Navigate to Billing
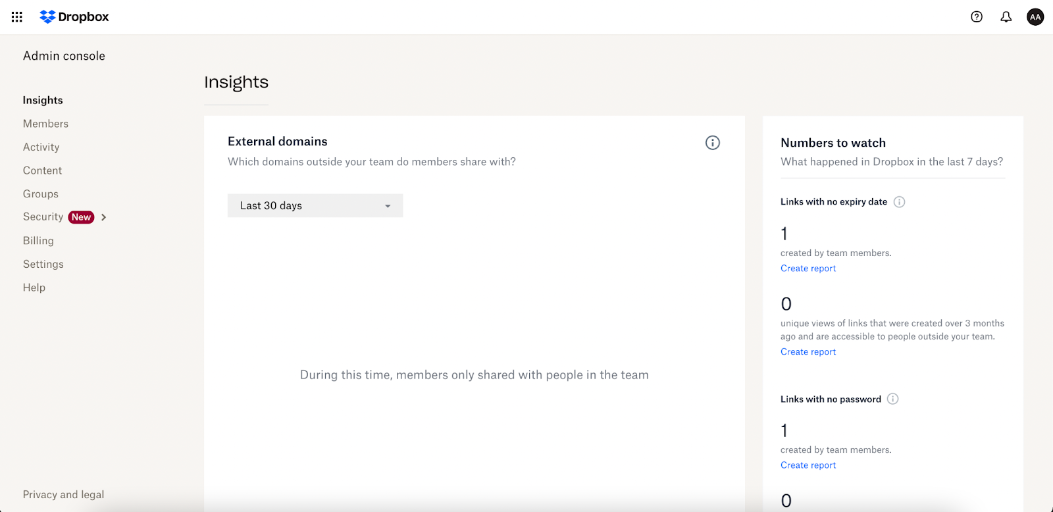Viewport: 1053px width, 512px height. pyautogui.click(x=38, y=241)
